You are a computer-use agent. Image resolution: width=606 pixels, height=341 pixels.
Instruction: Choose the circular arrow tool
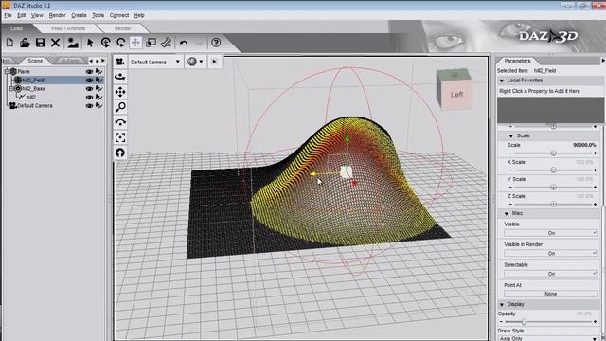tap(120, 43)
